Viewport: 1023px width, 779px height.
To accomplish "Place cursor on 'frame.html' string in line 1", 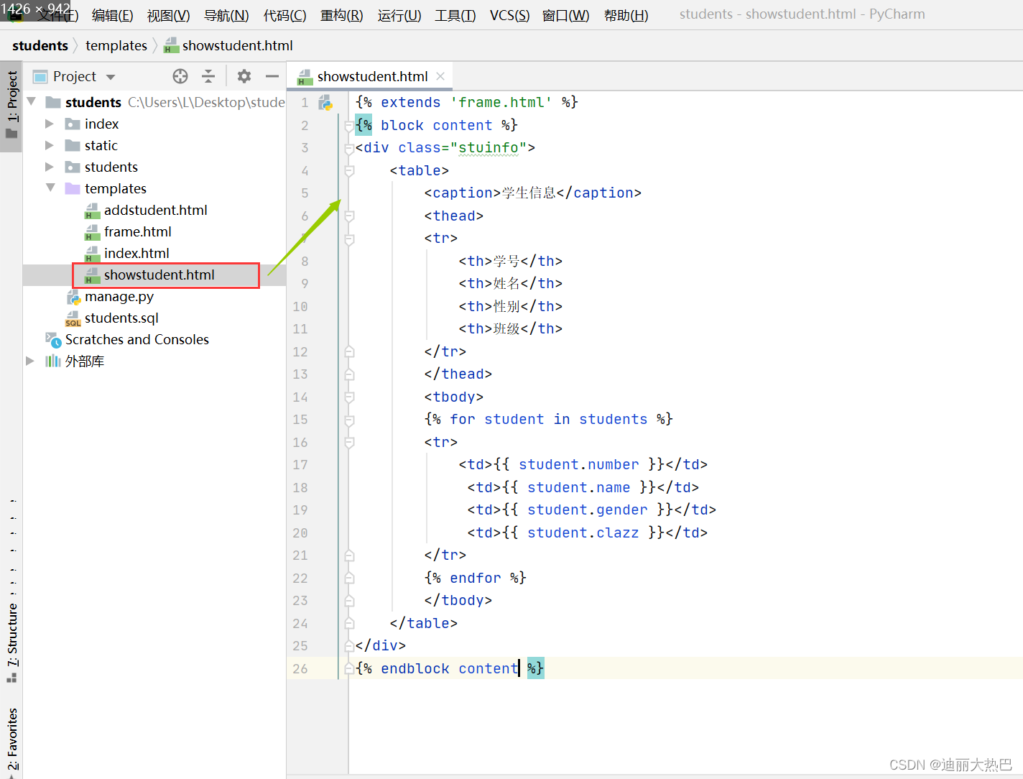I will [501, 102].
